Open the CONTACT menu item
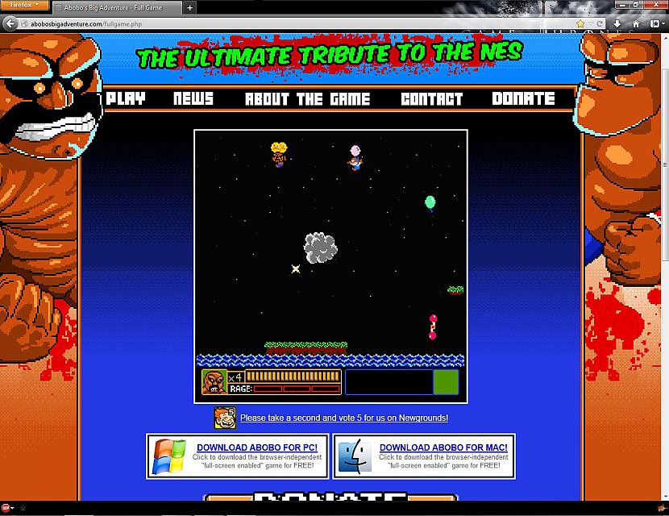 [432, 99]
